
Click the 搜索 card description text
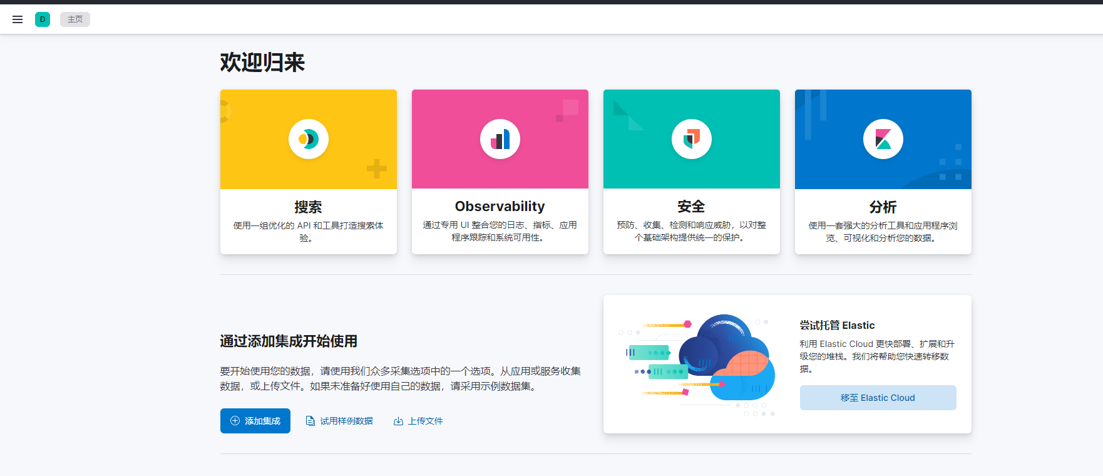(309, 232)
